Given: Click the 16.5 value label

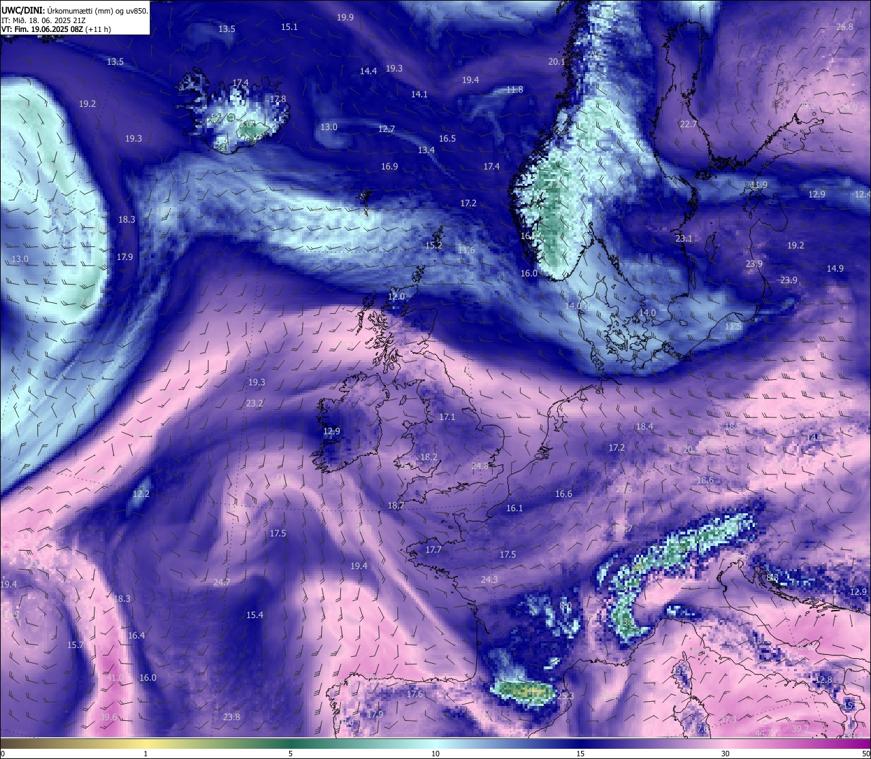Looking at the screenshot, I should [447, 138].
